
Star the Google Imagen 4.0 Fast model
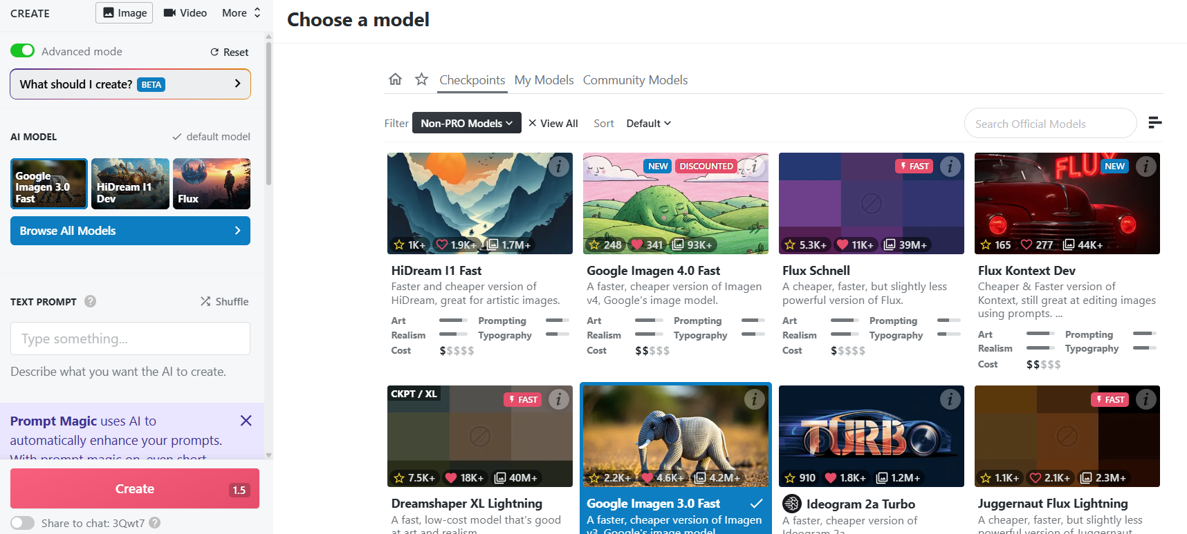tap(595, 245)
